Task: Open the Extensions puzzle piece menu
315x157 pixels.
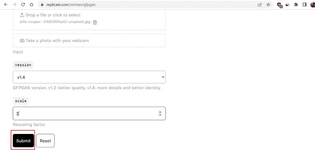Action: (296, 4)
